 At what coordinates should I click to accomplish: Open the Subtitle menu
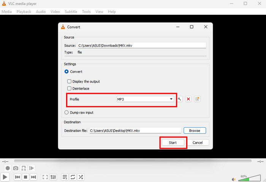pyautogui.click(x=71, y=12)
